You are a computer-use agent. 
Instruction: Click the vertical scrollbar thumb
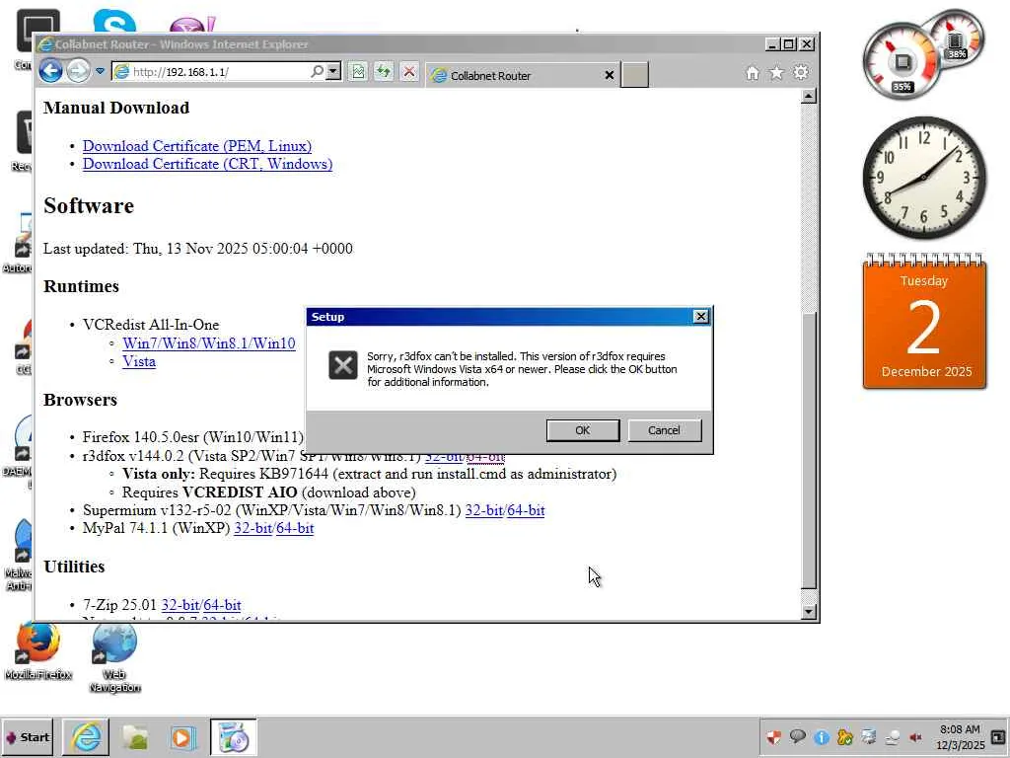(809, 450)
